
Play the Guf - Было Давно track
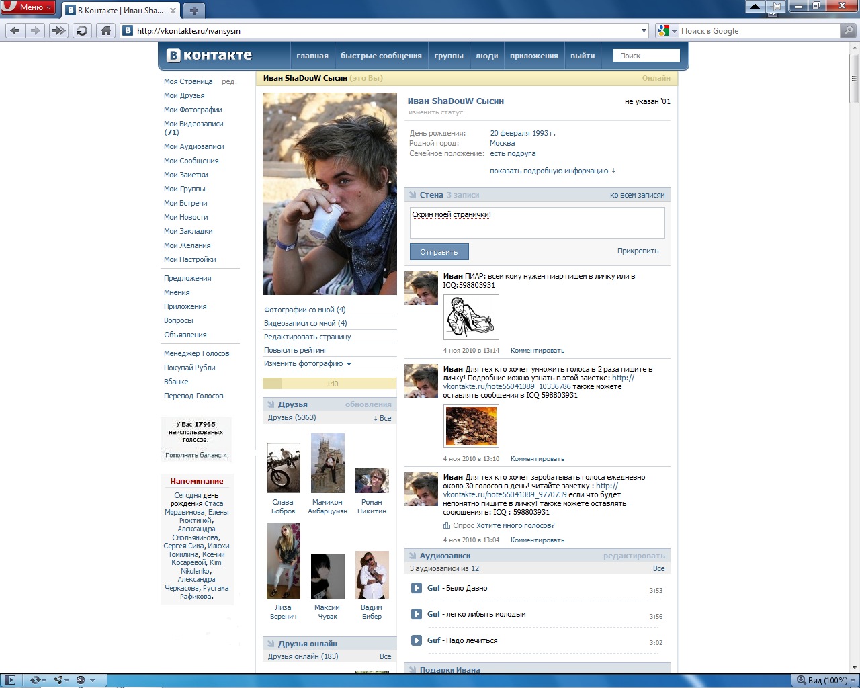click(x=417, y=589)
